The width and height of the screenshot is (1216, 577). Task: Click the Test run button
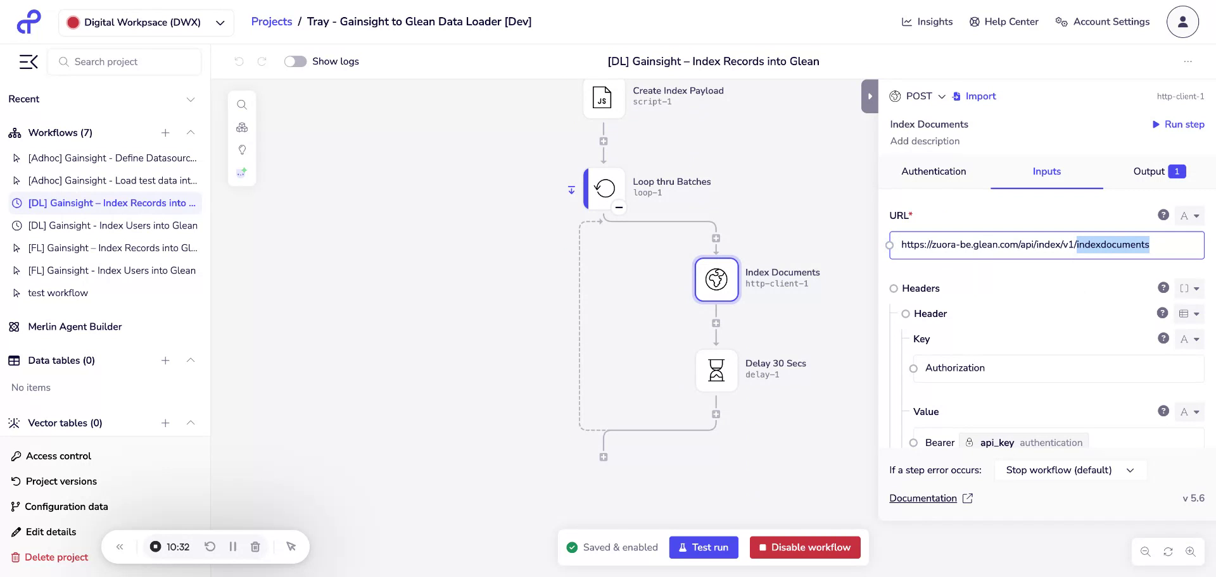coord(703,547)
